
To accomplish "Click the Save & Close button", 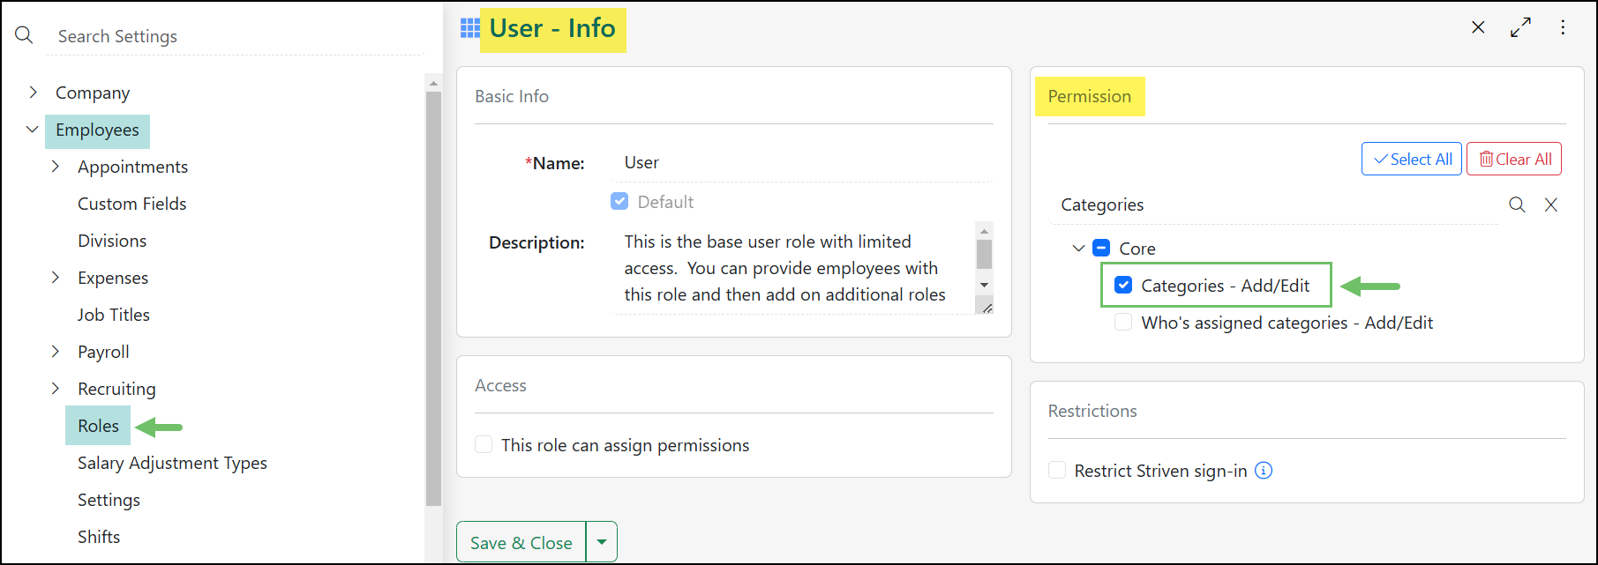I will coord(521,542).
